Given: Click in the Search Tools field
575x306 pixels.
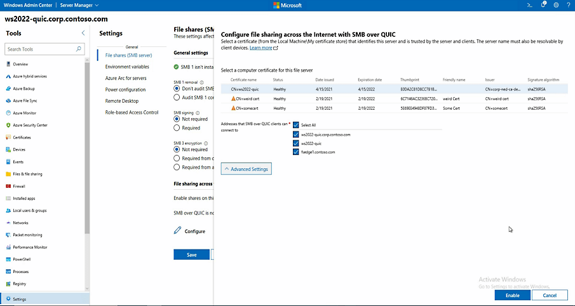Looking at the screenshot, I should tap(40, 49).
